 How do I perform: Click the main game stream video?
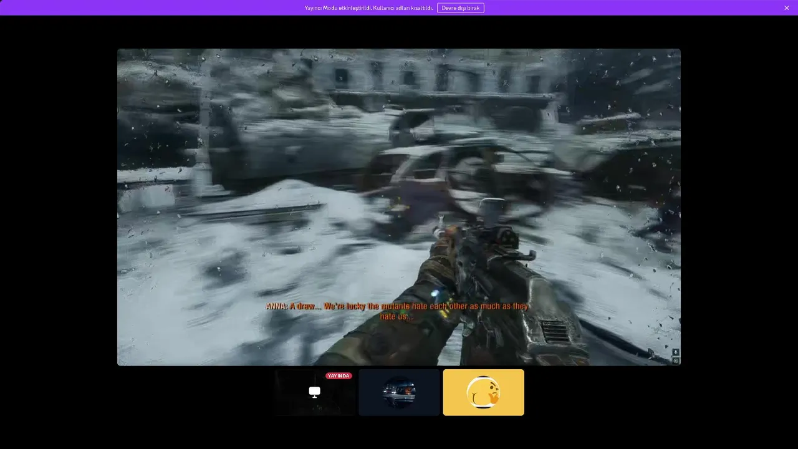pos(399,207)
